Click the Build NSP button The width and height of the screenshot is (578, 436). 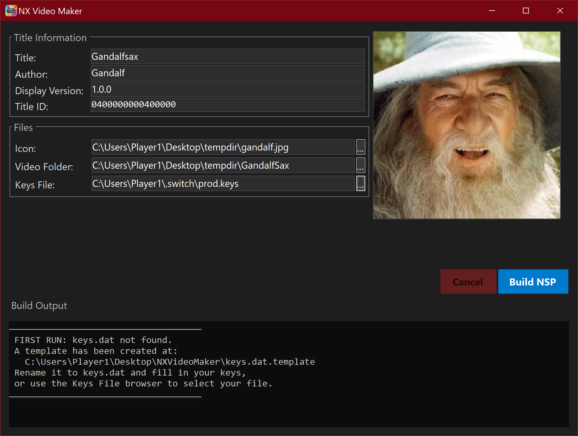coord(533,282)
